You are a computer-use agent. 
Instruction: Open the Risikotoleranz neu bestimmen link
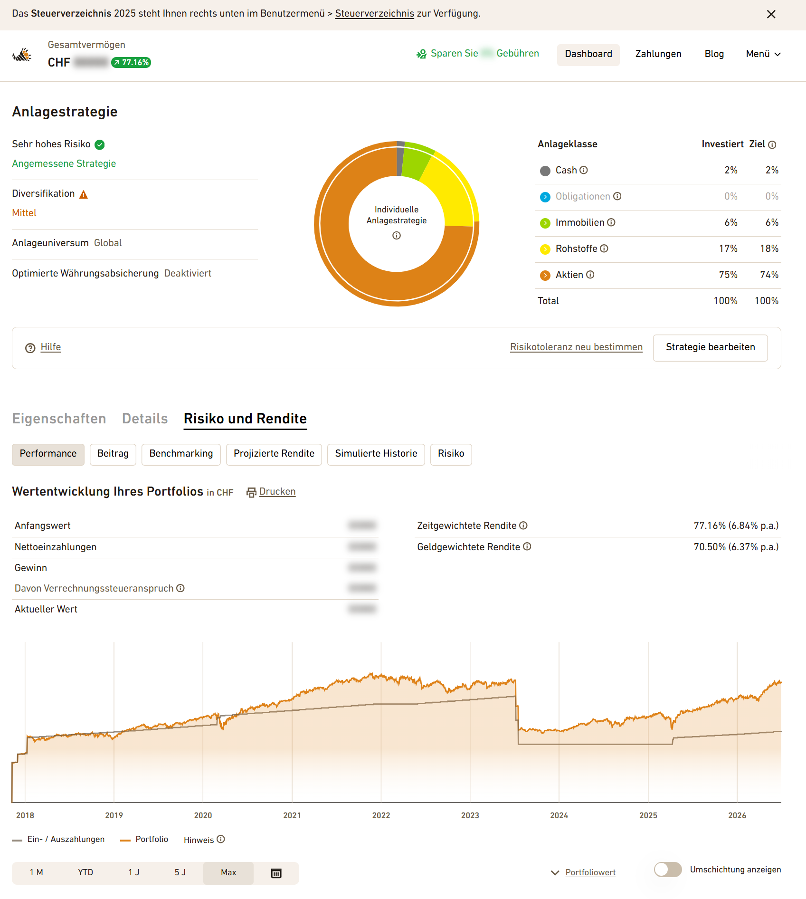576,347
